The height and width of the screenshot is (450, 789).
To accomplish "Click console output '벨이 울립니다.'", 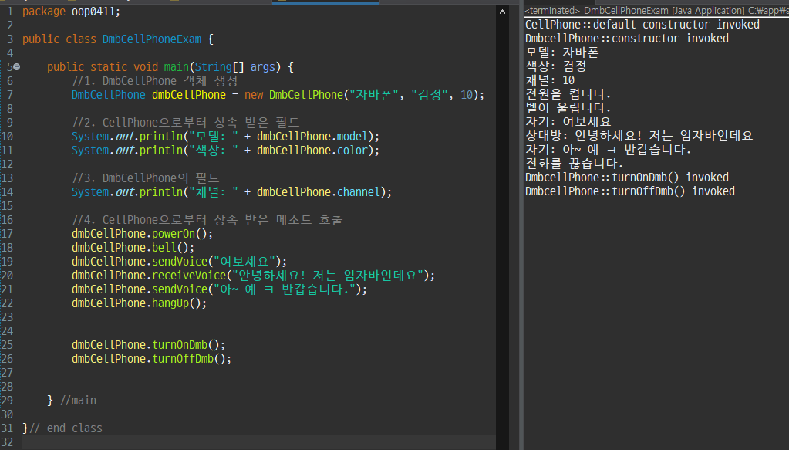I will click(568, 108).
